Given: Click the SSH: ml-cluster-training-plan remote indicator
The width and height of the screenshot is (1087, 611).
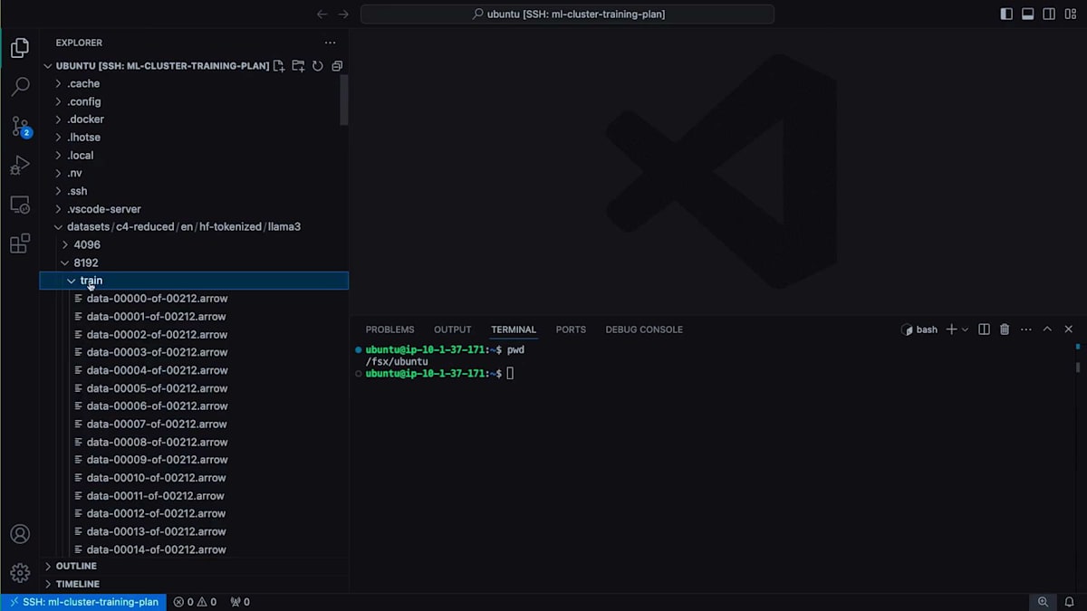Looking at the screenshot, I should pyautogui.click(x=83, y=602).
